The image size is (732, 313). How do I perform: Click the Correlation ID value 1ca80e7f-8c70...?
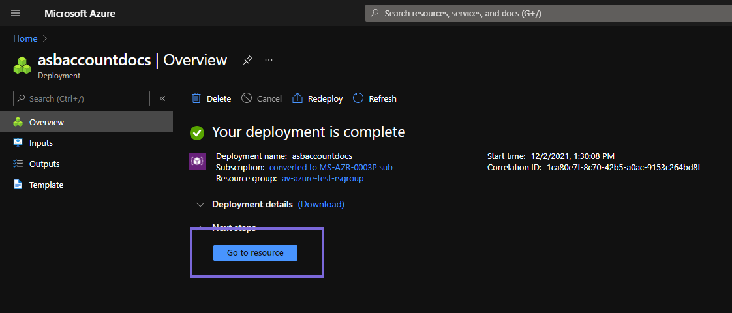point(624,167)
